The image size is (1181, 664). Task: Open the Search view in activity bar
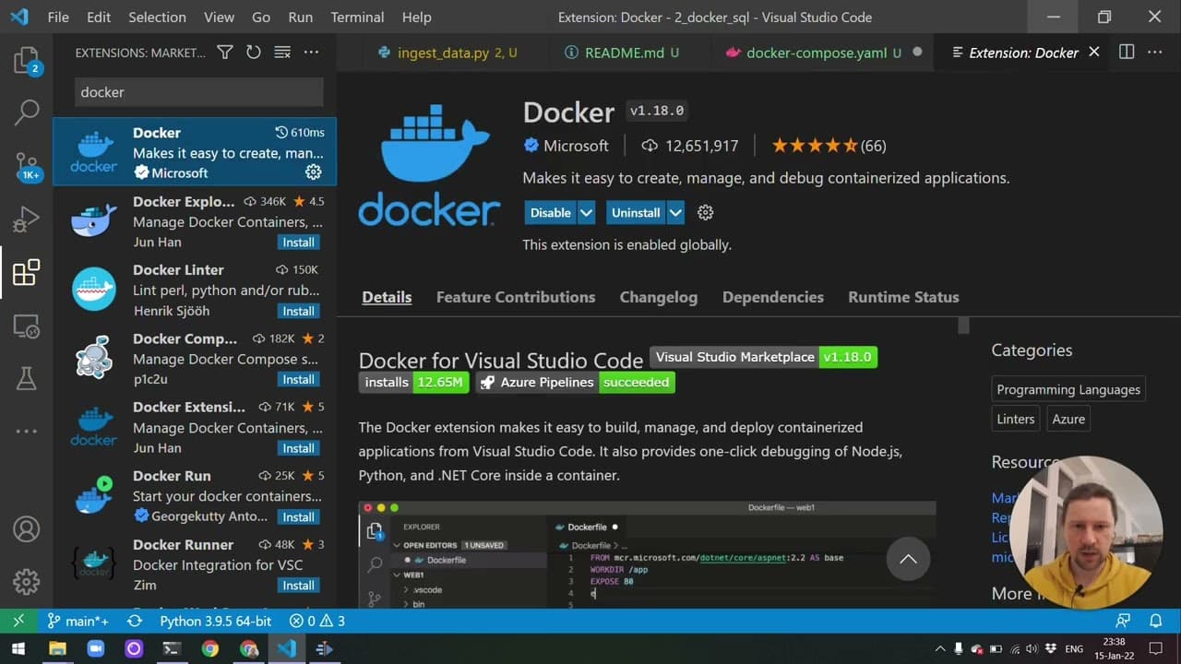tap(26, 113)
